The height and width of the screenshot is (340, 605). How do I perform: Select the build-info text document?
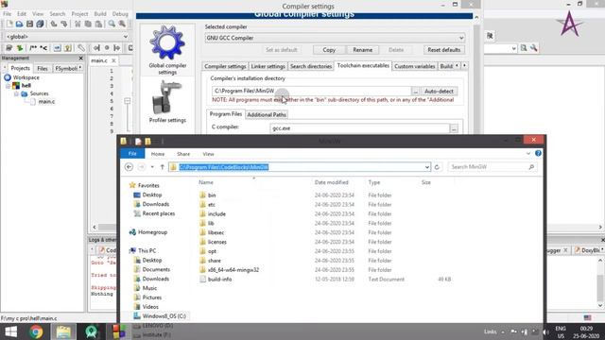point(219,280)
